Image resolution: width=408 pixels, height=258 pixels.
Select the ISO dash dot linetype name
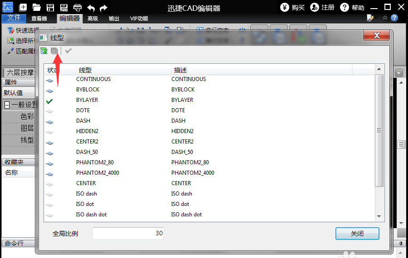91,215
